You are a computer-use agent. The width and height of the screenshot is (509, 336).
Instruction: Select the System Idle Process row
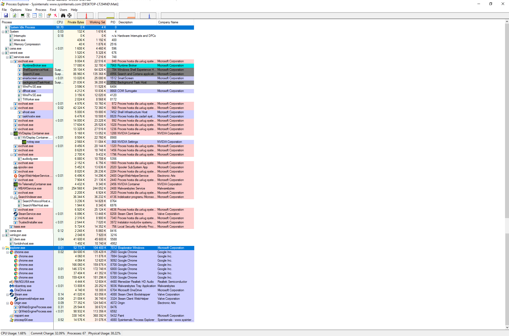[97, 27]
